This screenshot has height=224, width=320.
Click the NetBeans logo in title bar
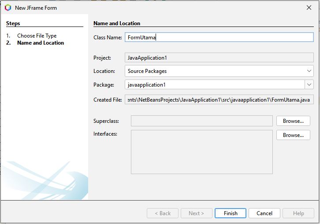point(7,8)
